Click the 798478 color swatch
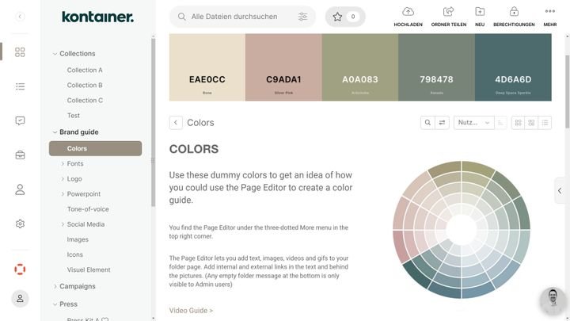This screenshot has height=321, width=570. [436, 67]
